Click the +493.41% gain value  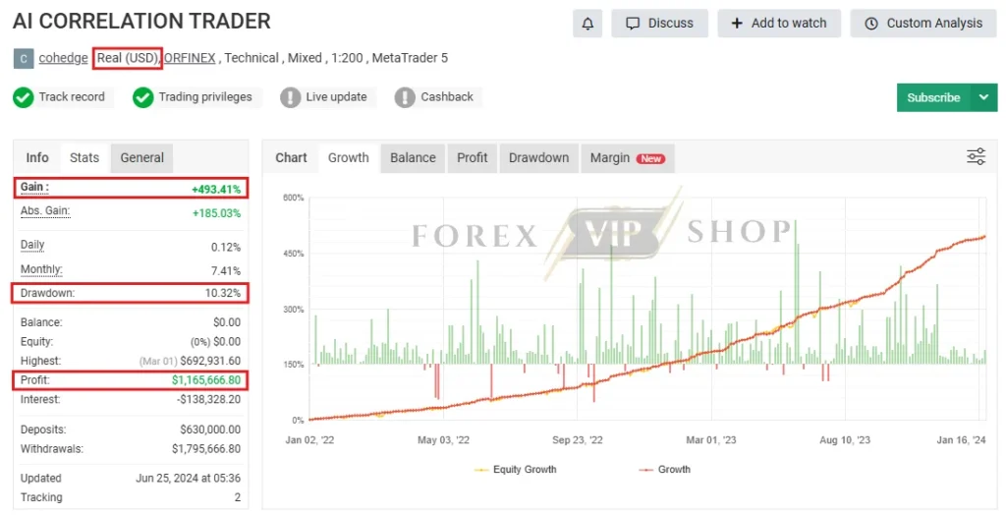(x=216, y=190)
